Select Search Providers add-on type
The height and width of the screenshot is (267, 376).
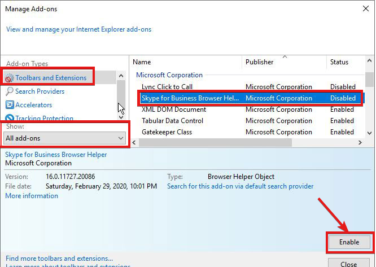click(x=40, y=91)
